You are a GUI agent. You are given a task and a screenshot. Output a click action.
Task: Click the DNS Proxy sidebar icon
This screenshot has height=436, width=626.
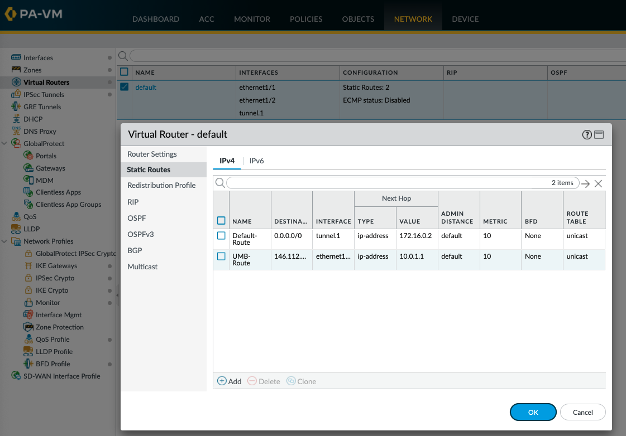click(x=16, y=130)
